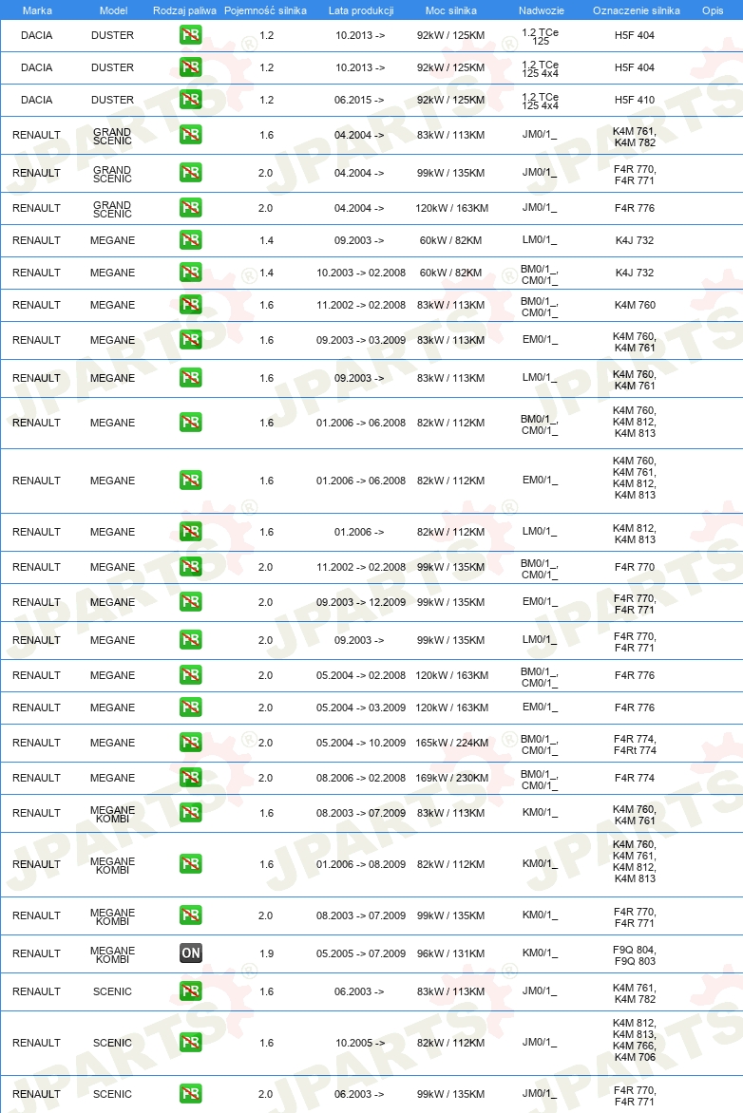Select the '10.2003 -> 02.2008' date cell
743x1113 pixels.
click(x=361, y=274)
